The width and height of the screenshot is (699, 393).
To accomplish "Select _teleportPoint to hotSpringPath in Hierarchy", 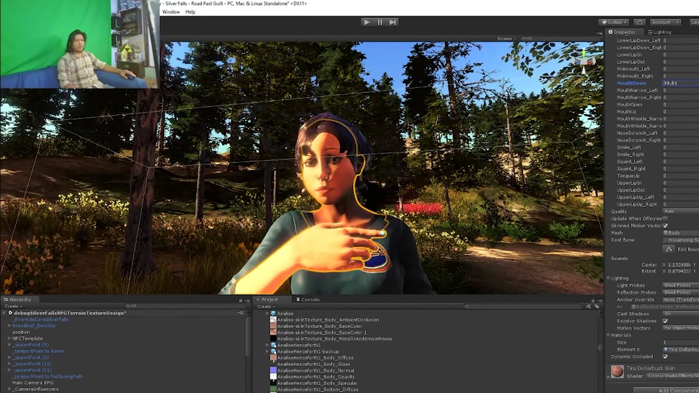I will point(49,377).
